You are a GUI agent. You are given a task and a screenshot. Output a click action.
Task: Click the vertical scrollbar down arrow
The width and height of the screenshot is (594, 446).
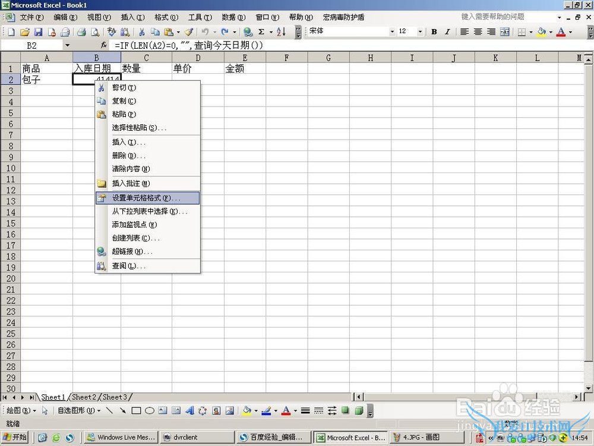[588, 388]
